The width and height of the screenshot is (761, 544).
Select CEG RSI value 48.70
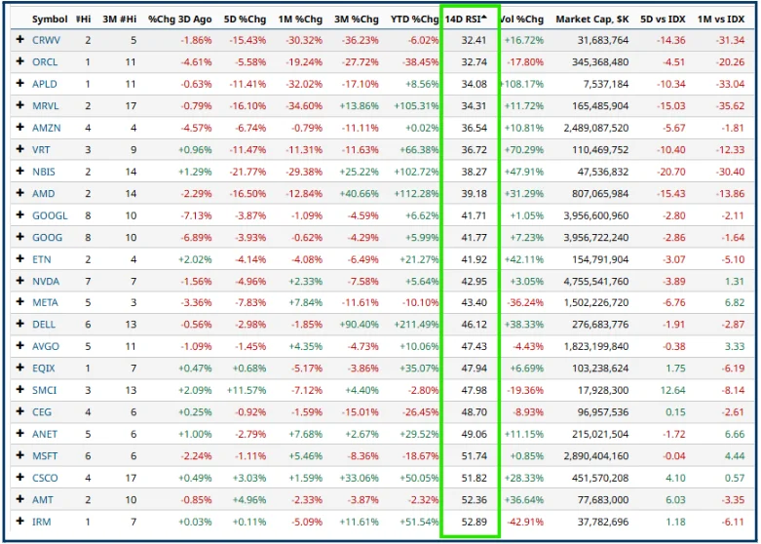tap(474, 411)
